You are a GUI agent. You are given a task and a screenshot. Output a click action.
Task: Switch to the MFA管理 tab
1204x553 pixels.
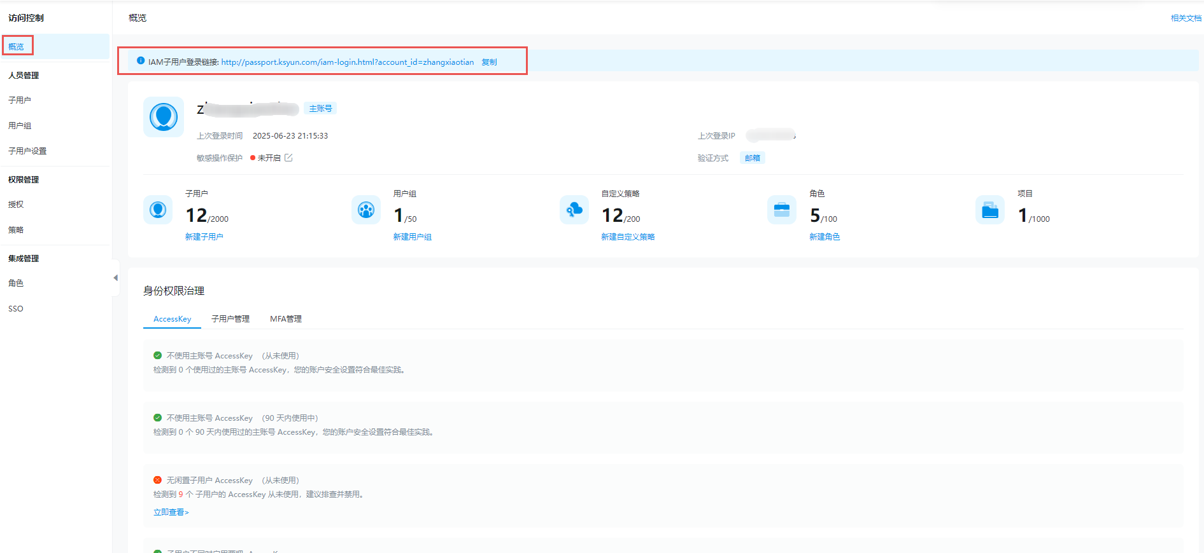pyautogui.click(x=286, y=319)
